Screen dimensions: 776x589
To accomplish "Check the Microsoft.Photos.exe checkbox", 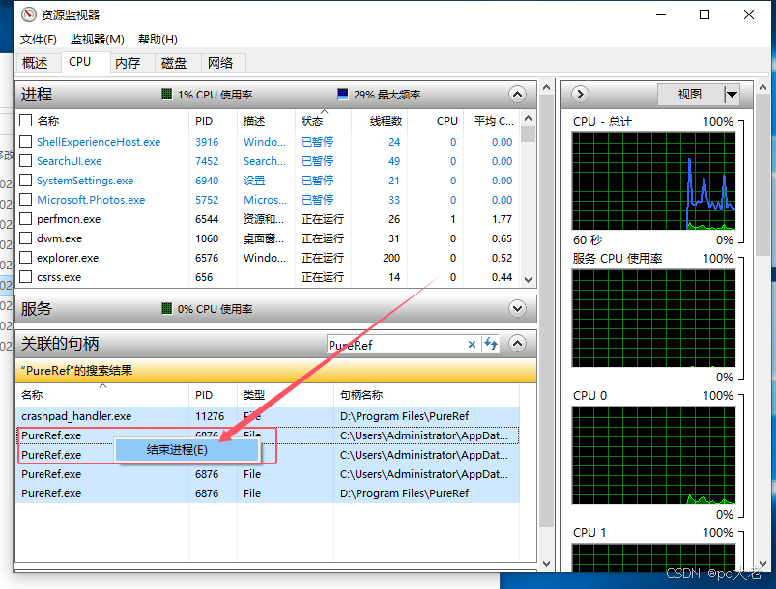I will pyautogui.click(x=26, y=199).
